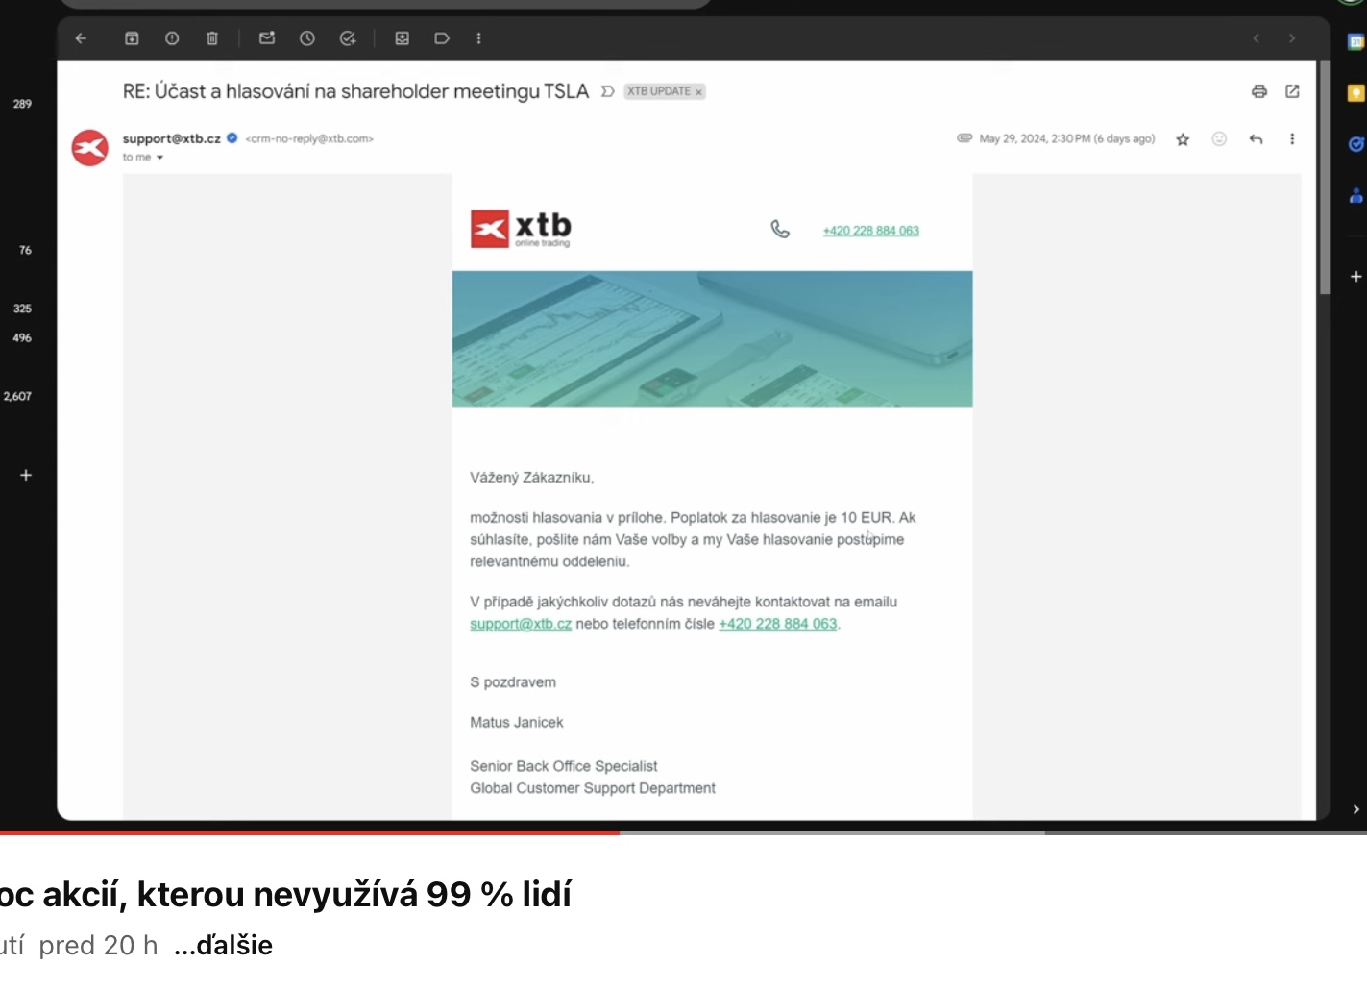Image resolution: width=1367 pixels, height=990 pixels.
Task: Click the phone handset icon
Action: pos(780,229)
